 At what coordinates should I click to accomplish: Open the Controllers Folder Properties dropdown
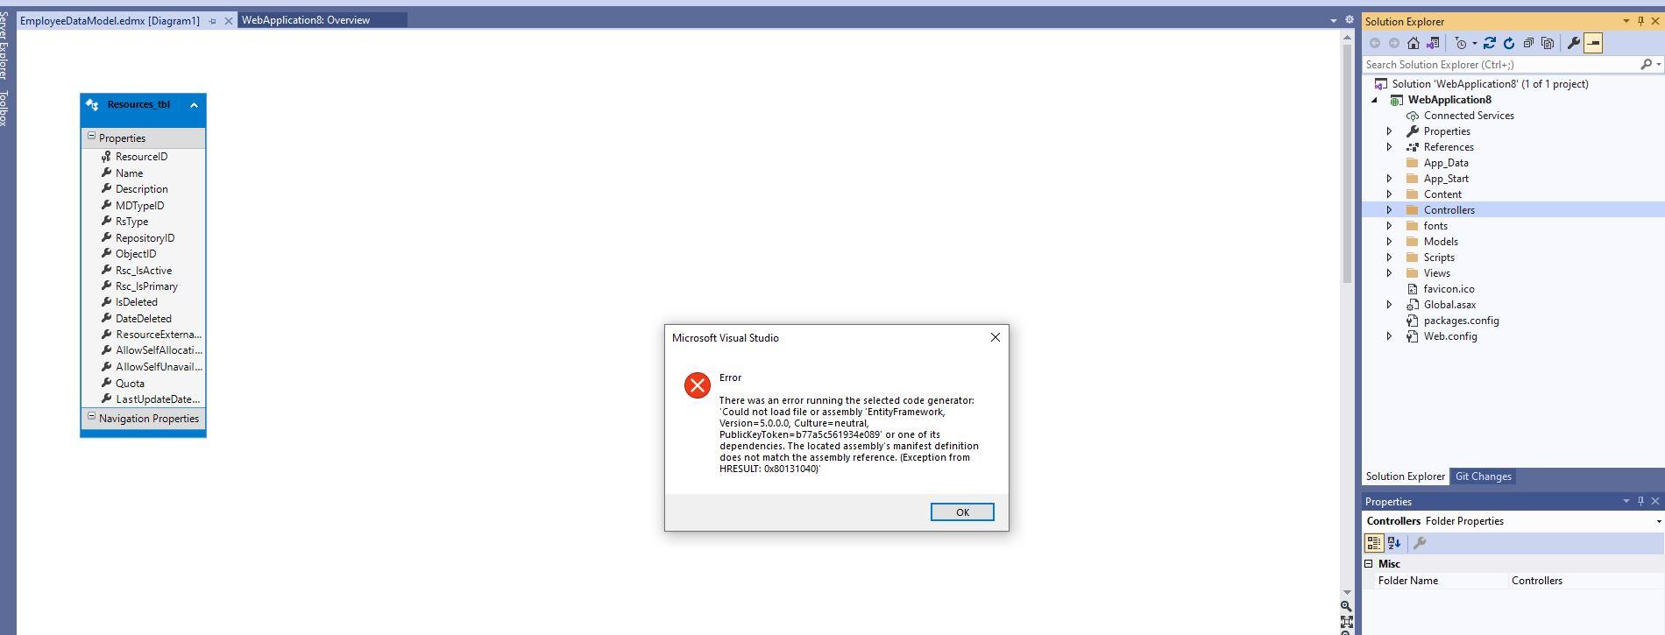[1658, 521]
